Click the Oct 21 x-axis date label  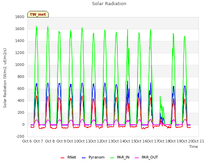[198, 141]
